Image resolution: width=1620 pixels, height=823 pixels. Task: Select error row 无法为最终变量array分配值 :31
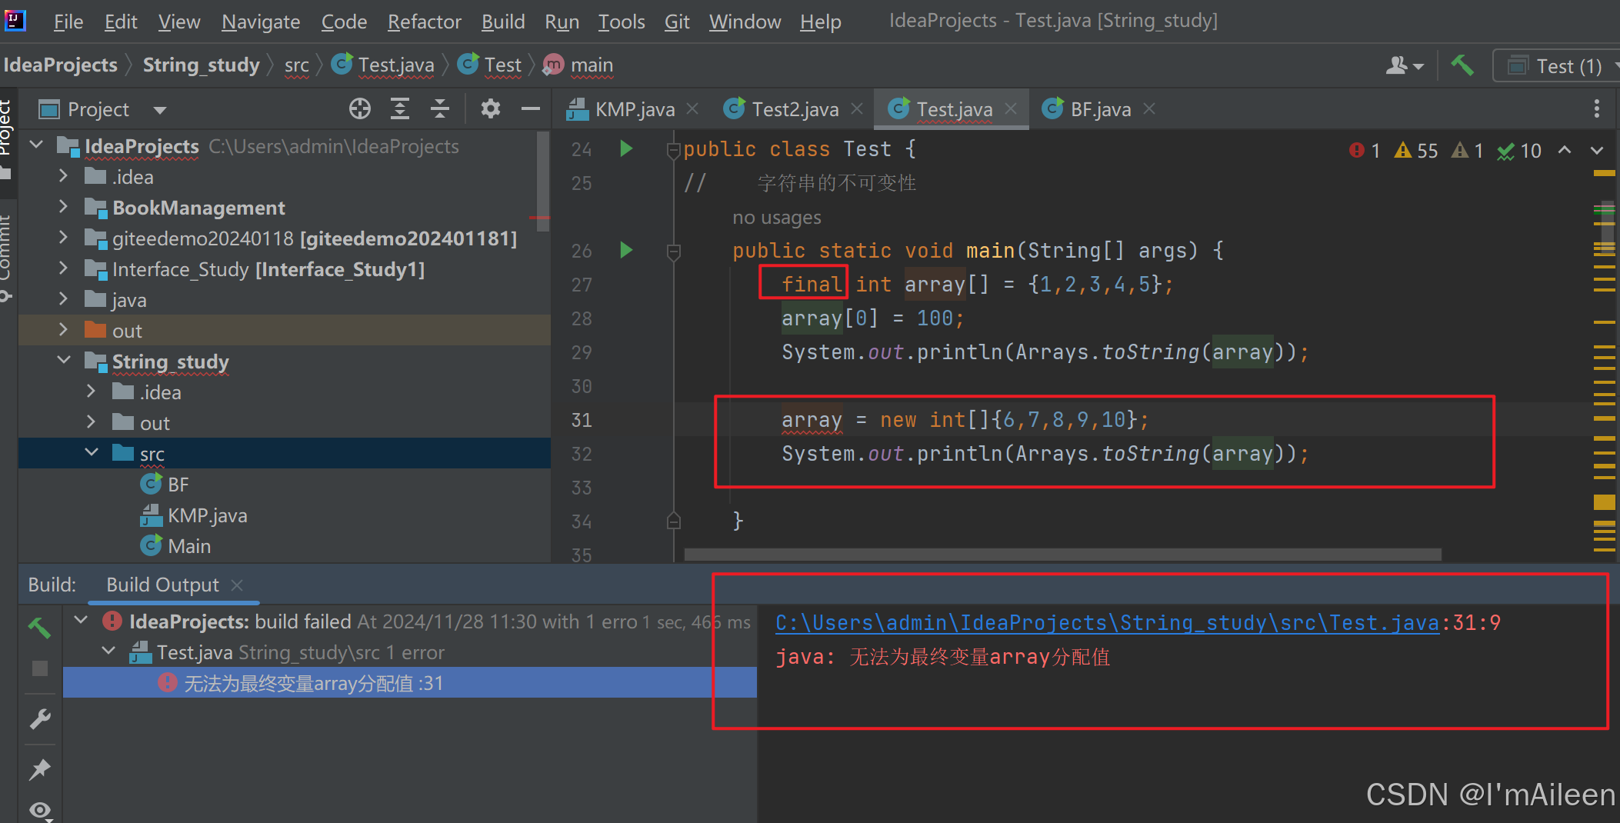pyautogui.click(x=410, y=683)
